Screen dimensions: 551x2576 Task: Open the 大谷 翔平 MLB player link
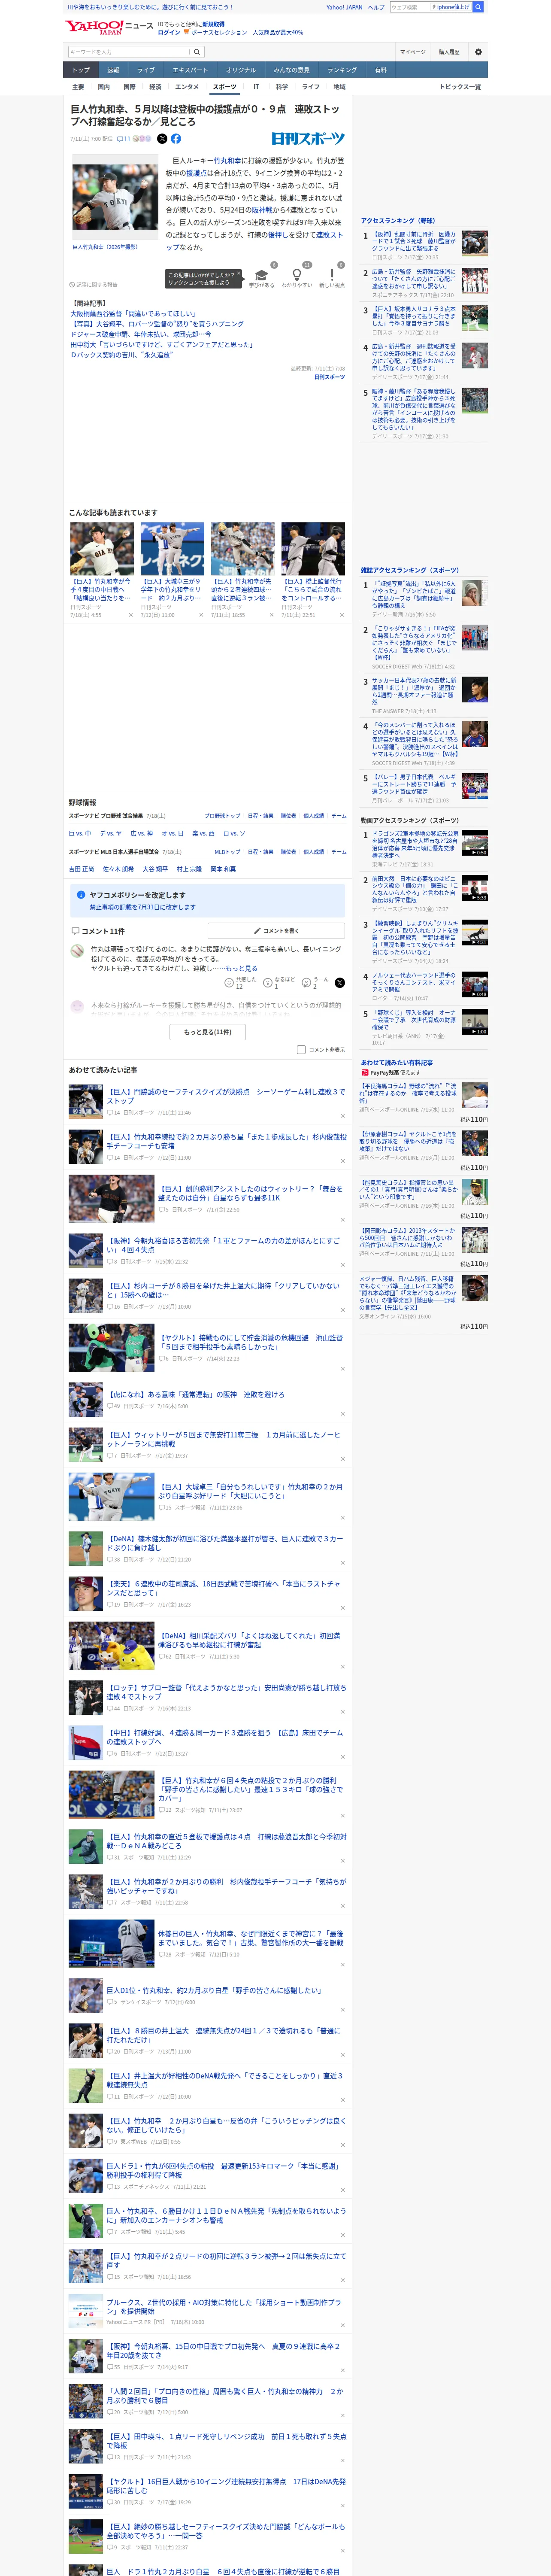[155, 869]
